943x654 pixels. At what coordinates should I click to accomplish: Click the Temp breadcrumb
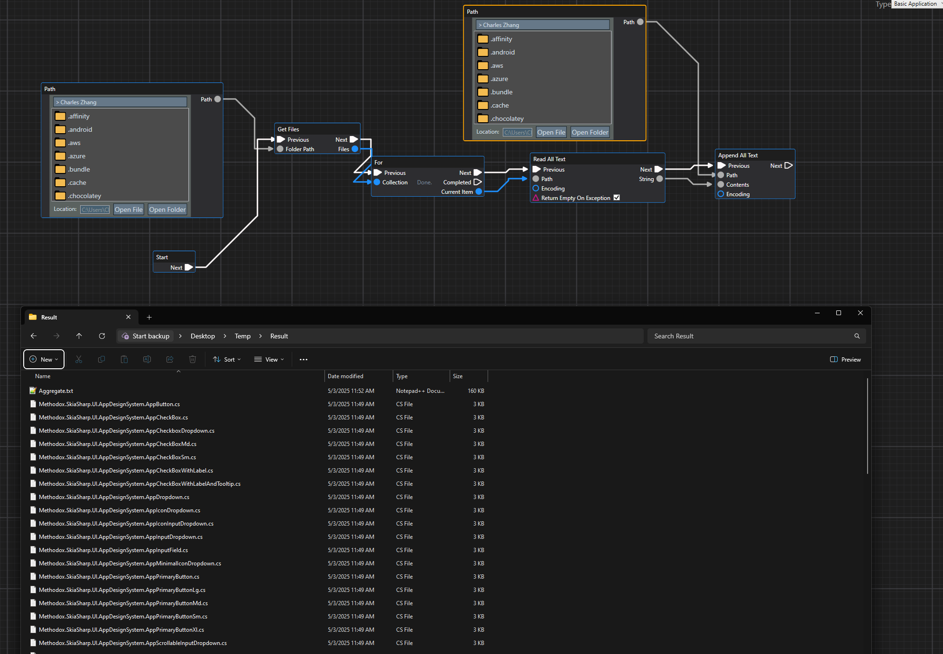tap(242, 336)
